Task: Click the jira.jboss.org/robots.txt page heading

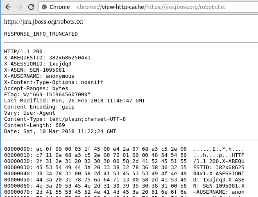Action: tap(43, 22)
